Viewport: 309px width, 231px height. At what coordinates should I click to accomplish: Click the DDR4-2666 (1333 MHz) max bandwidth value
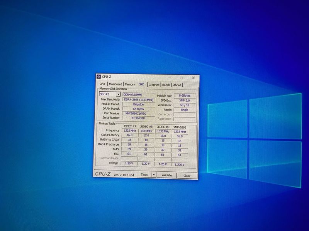click(139, 100)
